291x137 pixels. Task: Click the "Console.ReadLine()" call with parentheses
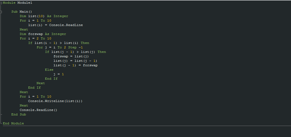[x=39, y=110]
